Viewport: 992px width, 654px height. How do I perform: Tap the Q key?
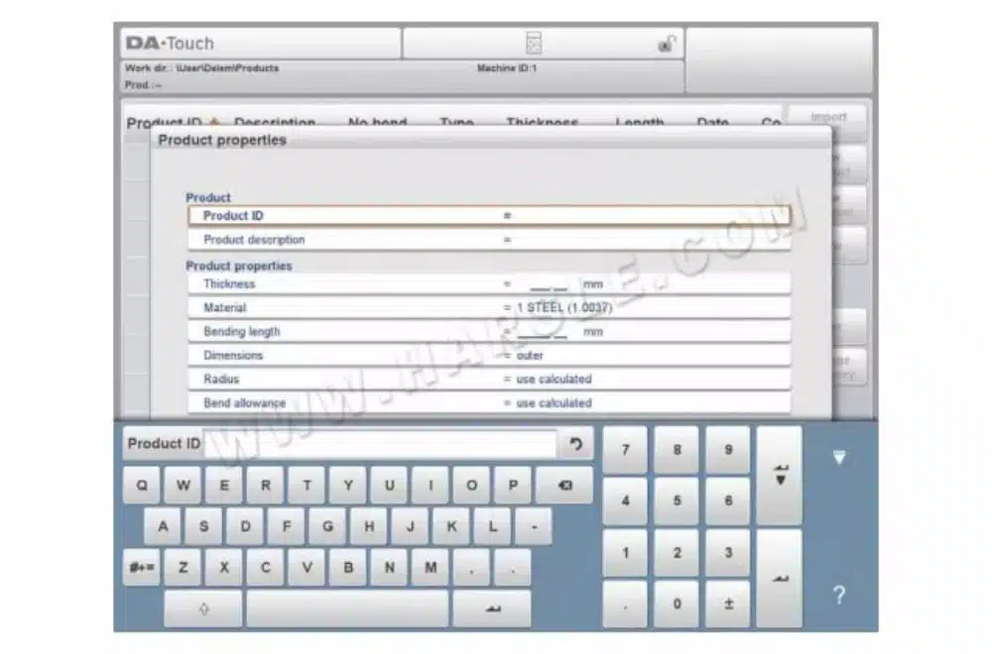pos(142,486)
